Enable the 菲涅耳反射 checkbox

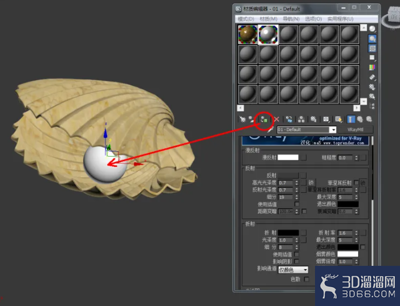click(356, 183)
